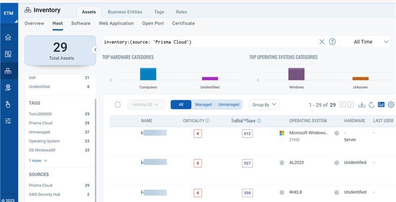Click the sliders settings icon in sidebar
396x202 pixels.
[x=8, y=121]
